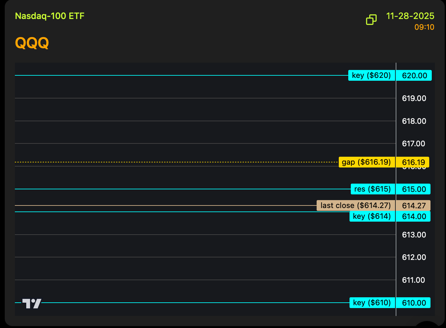Select the key ($610) level label
The width and height of the screenshot is (446, 328).
tap(372, 303)
